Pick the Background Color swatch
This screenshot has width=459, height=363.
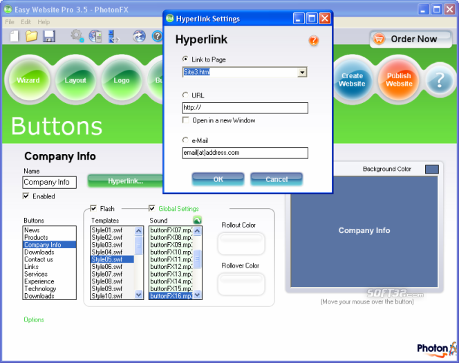click(x=432, y=169)
